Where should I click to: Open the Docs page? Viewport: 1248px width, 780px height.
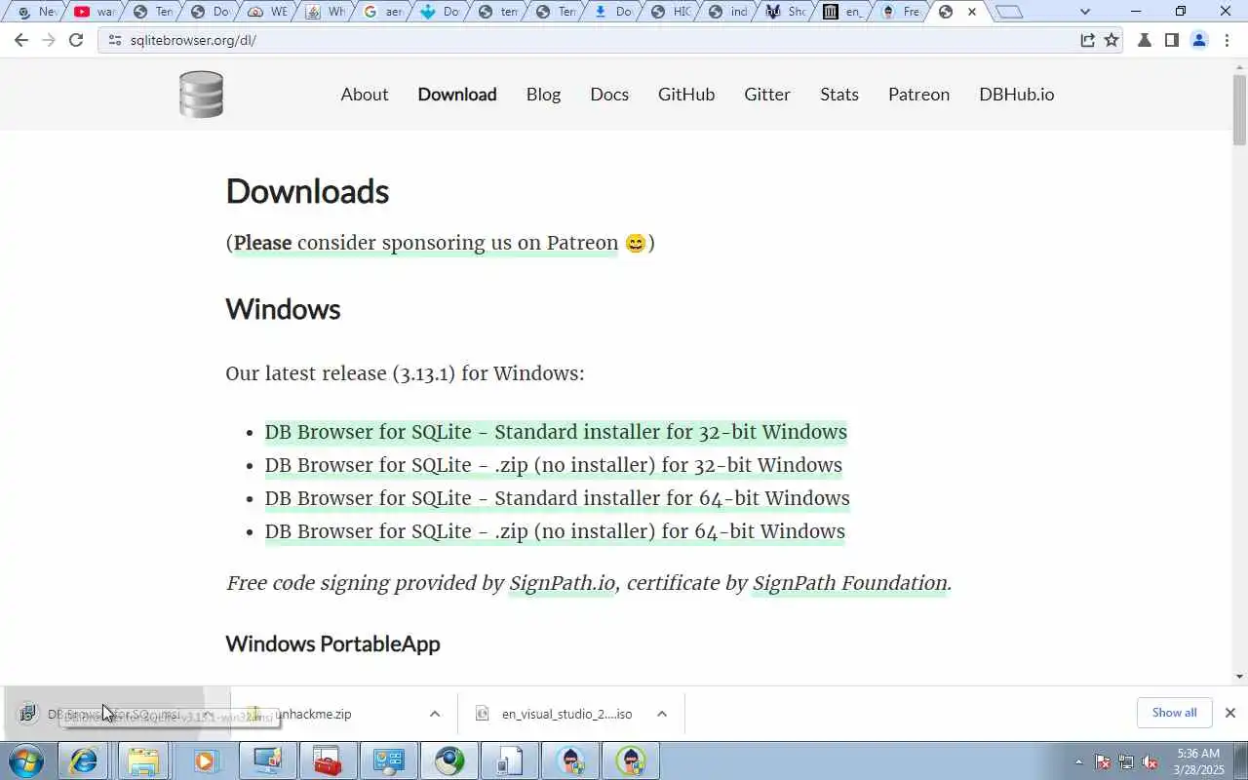[x=609, y=95]
